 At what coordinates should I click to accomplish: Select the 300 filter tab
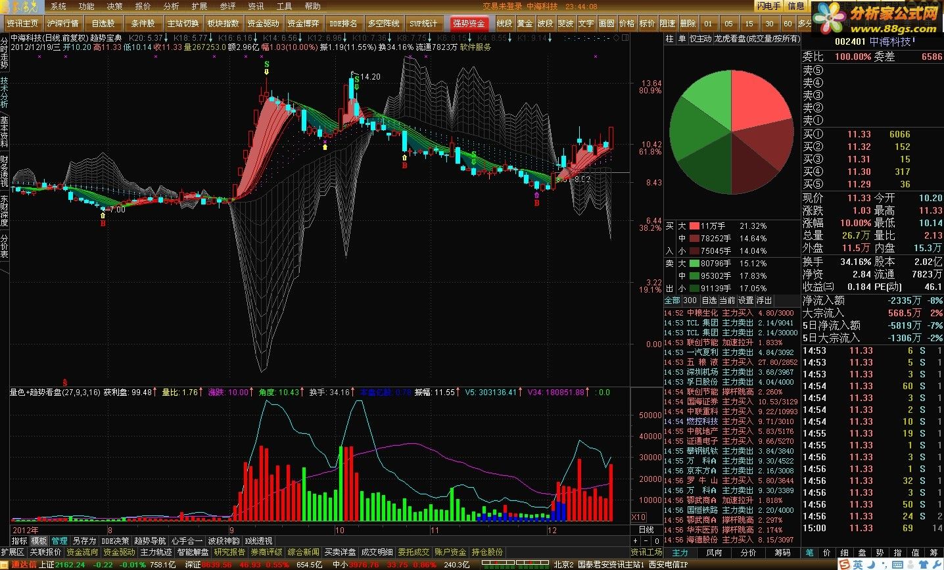coord(690,300)
